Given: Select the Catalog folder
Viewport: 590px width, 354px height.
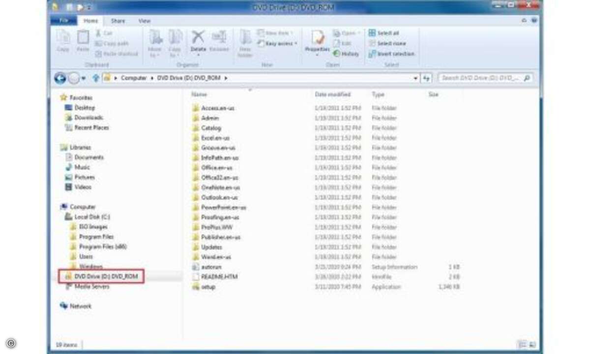Looking at the screenshot, I should coord(206,128).
